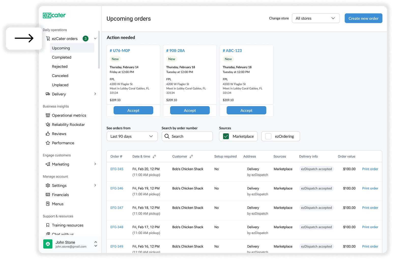Screen dimensions: 393x259
Task: Click the ezCater logo
Action: pos(54,15)
